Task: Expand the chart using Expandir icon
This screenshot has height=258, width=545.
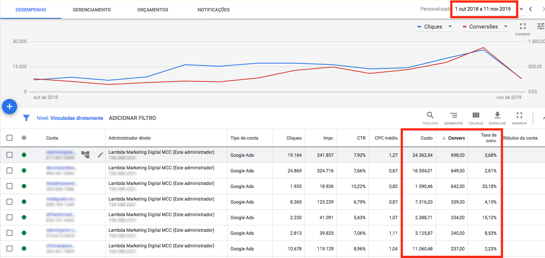Action: click(523, 27)
